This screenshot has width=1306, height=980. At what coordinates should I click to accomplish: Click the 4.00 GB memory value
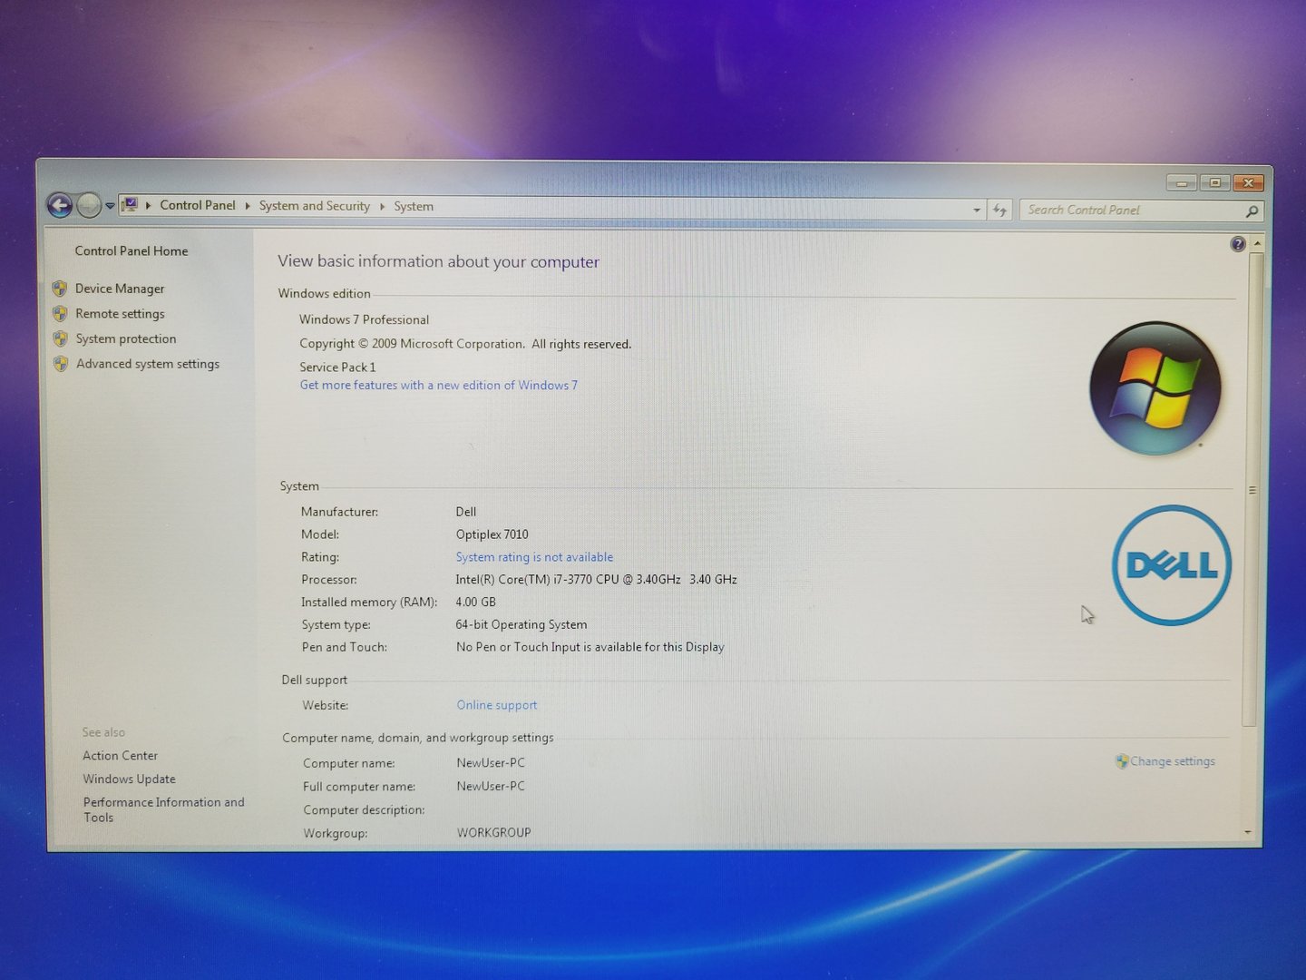[475, 602]
